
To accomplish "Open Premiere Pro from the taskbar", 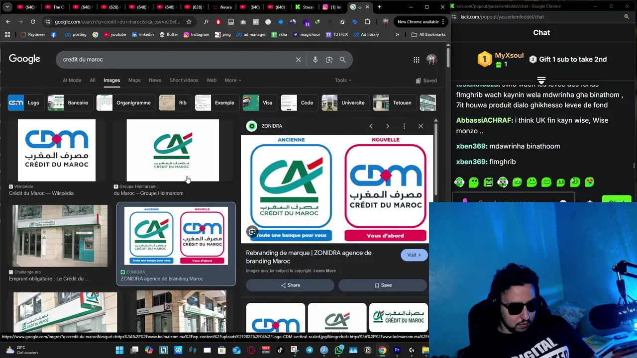I will [x=397, y=350].
